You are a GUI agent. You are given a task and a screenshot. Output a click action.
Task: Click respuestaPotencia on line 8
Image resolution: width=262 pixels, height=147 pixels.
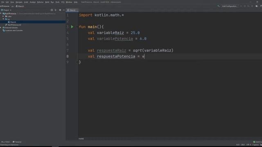(116, 56)
